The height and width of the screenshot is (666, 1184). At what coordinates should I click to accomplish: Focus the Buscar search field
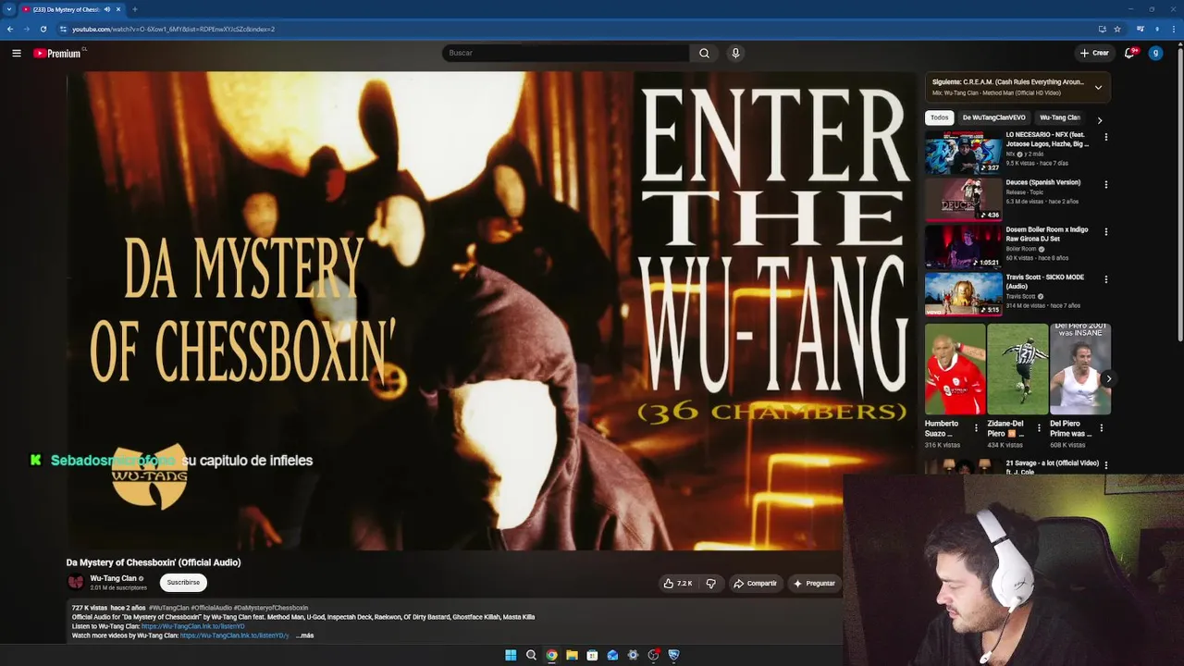tap(566, 53)
